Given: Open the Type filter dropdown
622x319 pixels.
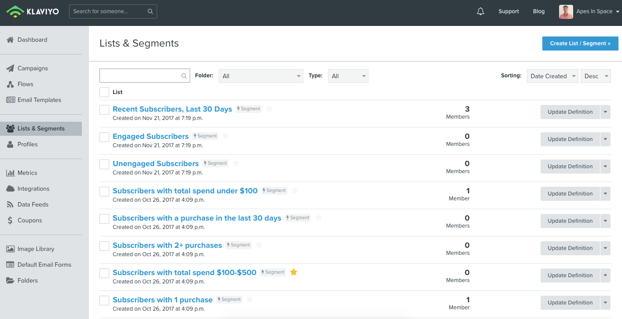Looking at the screenshot, I should click(348, 76).
